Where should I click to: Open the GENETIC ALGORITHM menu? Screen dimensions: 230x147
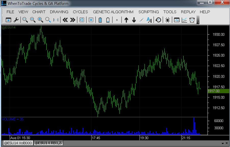tap(113, 12)
